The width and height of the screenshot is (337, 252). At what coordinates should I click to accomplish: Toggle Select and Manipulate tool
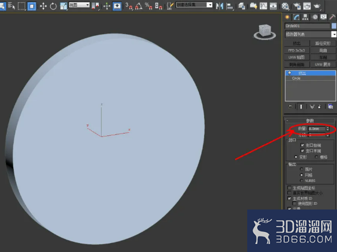pos(107,6)
